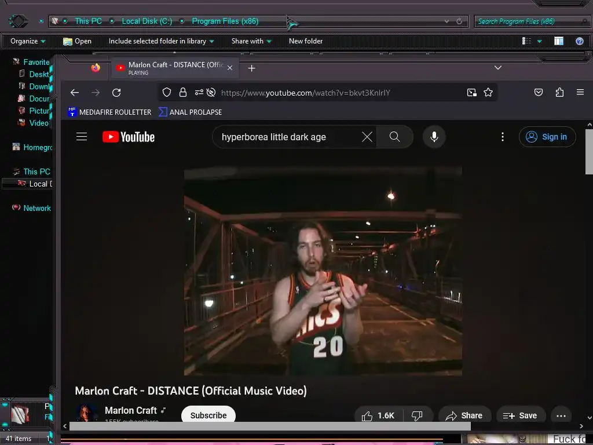Select Documents in Explorer sidebar
The height and width of the screenshot is (445, 593).
click(35, 99)
